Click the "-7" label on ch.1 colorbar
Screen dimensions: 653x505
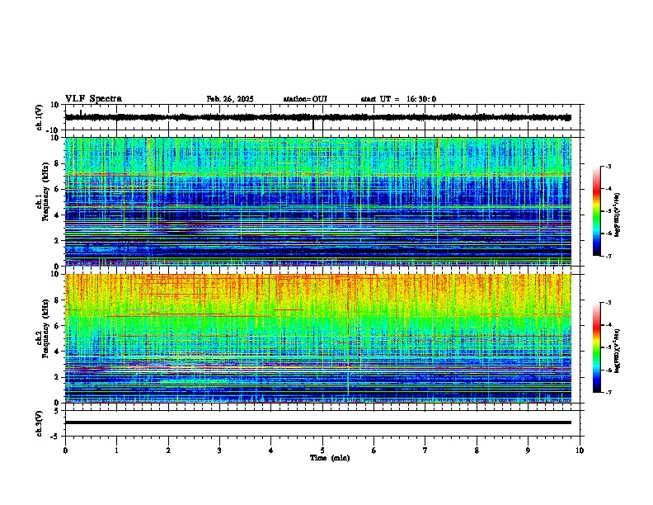[x=608, y=256]
